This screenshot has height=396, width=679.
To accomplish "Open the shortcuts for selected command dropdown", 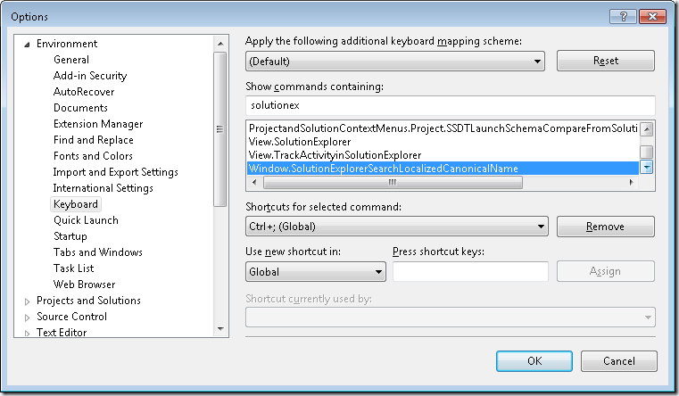I will coord(397,227).
